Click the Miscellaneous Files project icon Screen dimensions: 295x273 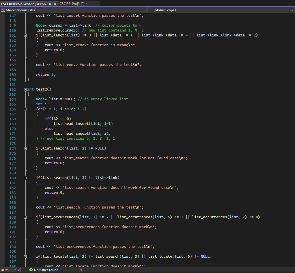[3, 10]
